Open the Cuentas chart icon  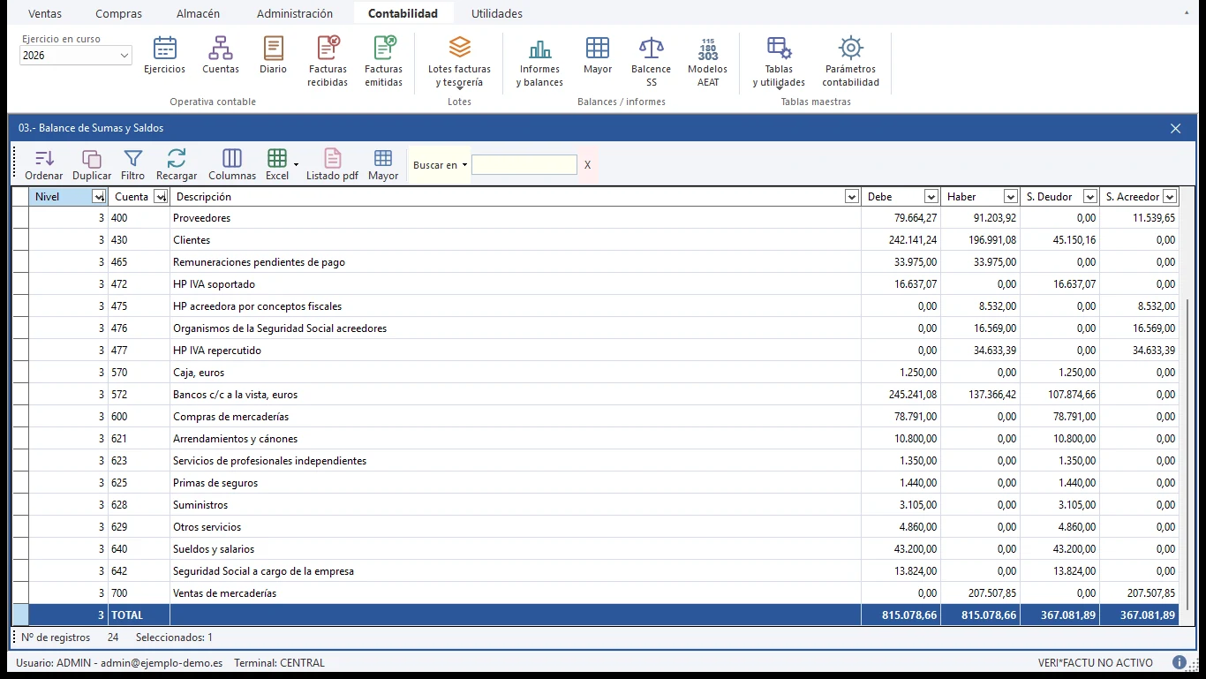[221, 55]
